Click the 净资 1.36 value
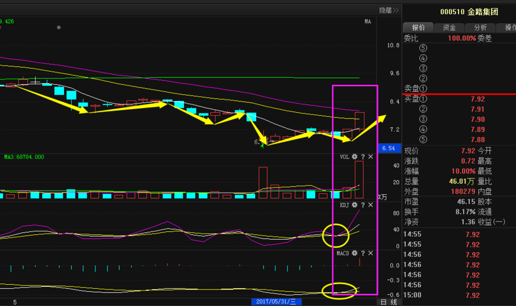The width and height of the screenshot is (516, 306). (x=468, y=222)
